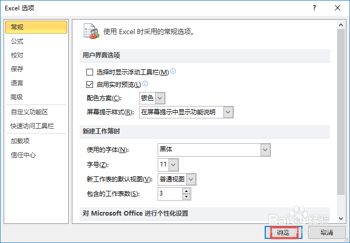Open 信任中心 settings
Image resolution: width=350 pixels, height=243 pixels.
36,155
